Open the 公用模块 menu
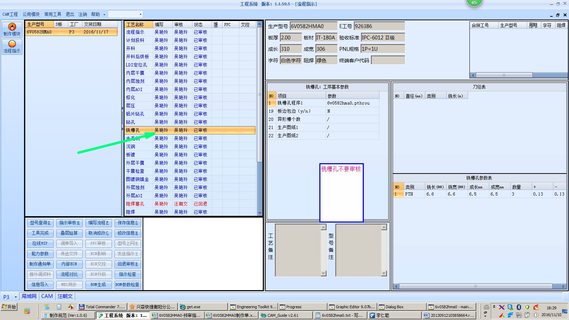569x320 pixels. [x=31, y=14]
